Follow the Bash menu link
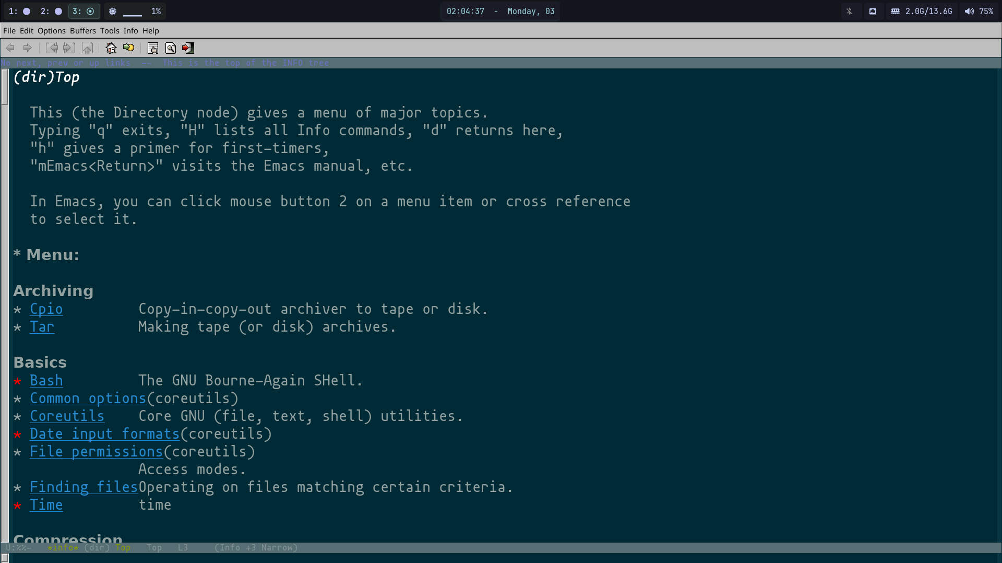Image resolution: width=1002 pixels, height=563 pixels. pos(46,380)
